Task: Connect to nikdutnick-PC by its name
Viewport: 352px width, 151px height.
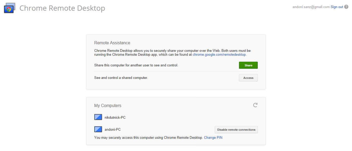Action: (x=115, y=117)
